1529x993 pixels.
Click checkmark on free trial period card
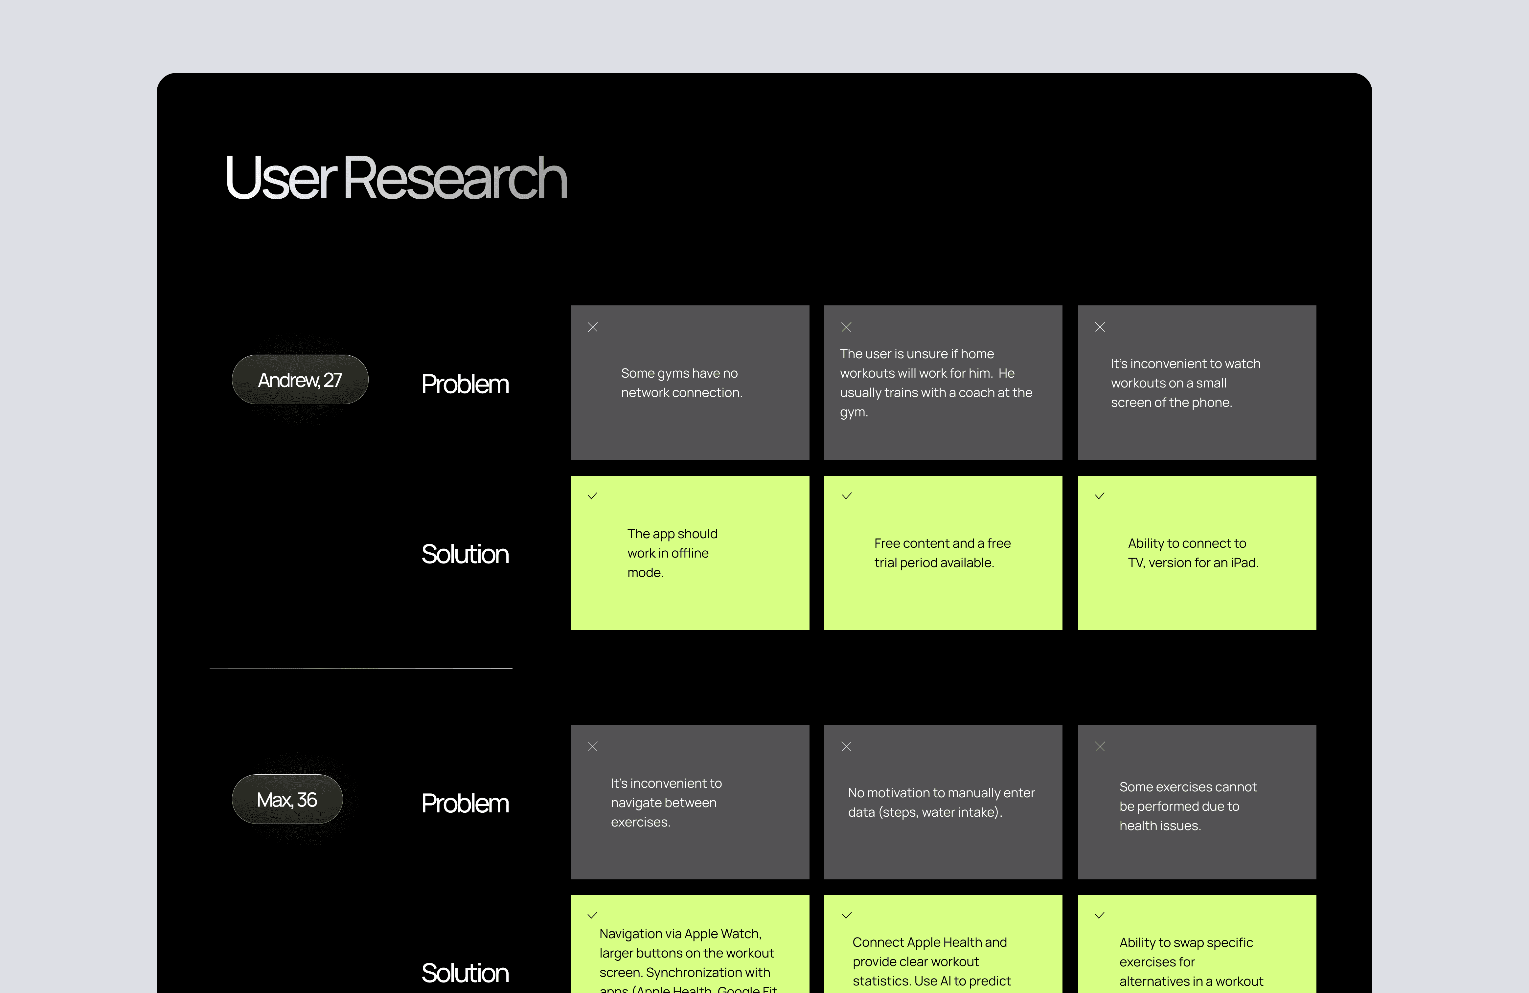coord(846,496)
